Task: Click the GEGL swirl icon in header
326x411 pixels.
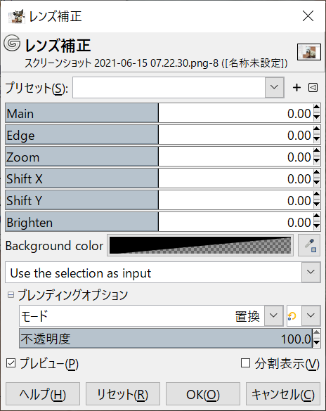Action: click(12, 43)
